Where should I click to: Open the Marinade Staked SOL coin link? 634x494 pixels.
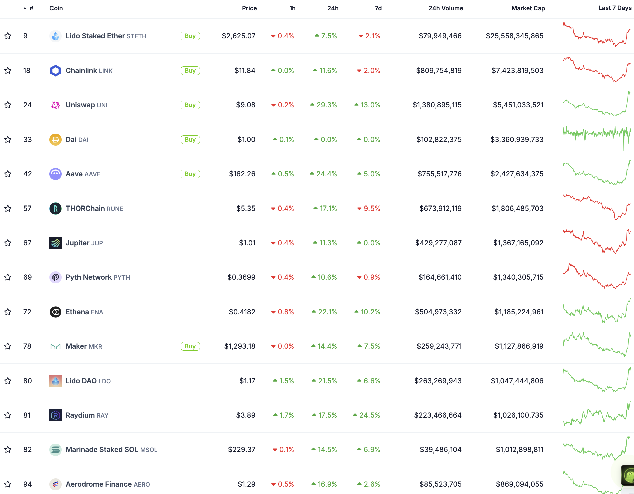(x=102, y=450)
